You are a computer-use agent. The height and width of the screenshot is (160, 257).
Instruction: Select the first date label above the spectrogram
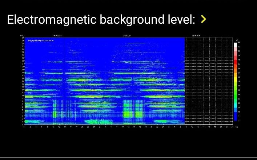pos(57,36)
